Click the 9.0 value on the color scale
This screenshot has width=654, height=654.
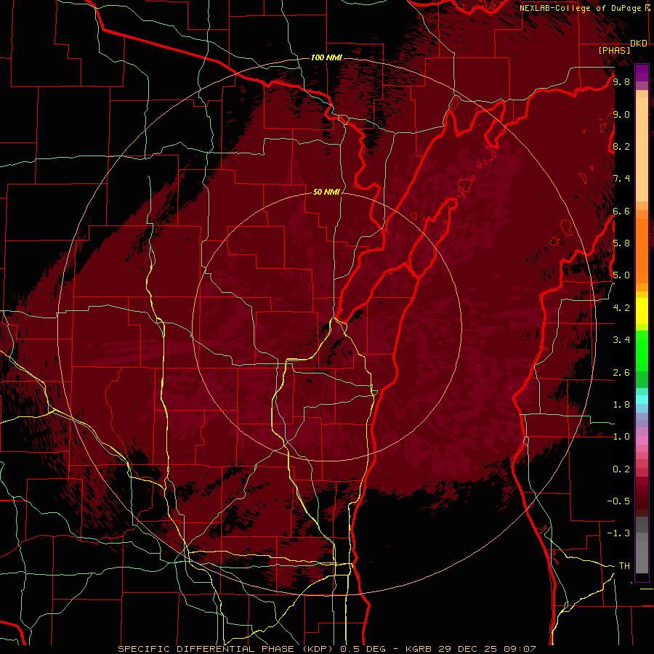coord(621,114)
